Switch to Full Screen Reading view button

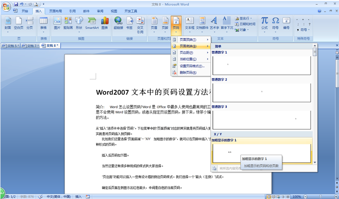(274, 196)
